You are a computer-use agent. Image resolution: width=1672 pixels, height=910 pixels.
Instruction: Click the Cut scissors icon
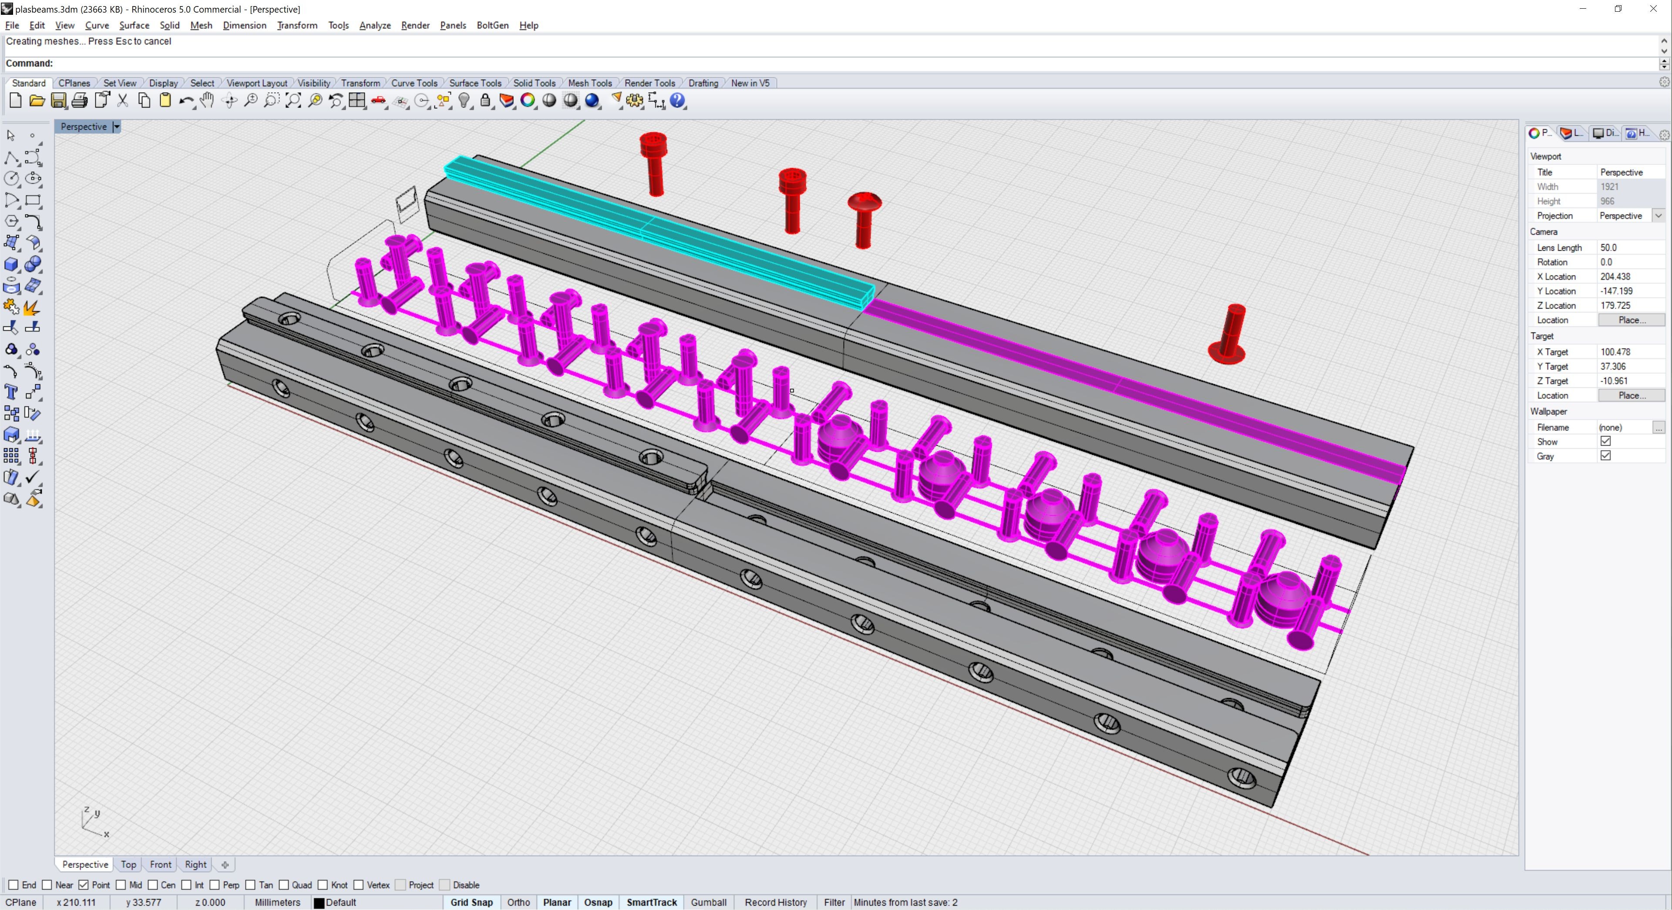[x=123, y=101]
